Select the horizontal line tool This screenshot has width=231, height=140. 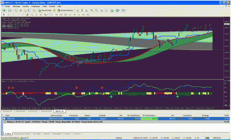pyautogui.click(x=18, y=14)
